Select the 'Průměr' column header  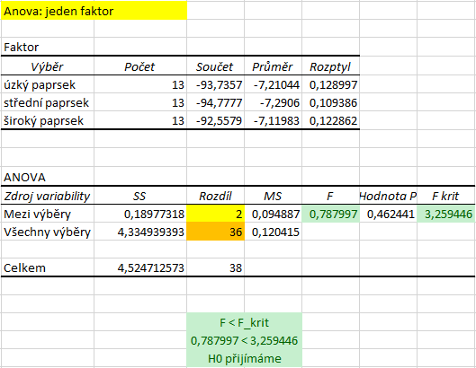click(274, 66)
